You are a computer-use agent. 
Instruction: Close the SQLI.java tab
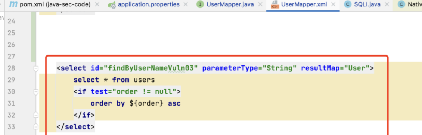[x=387, y=4]
